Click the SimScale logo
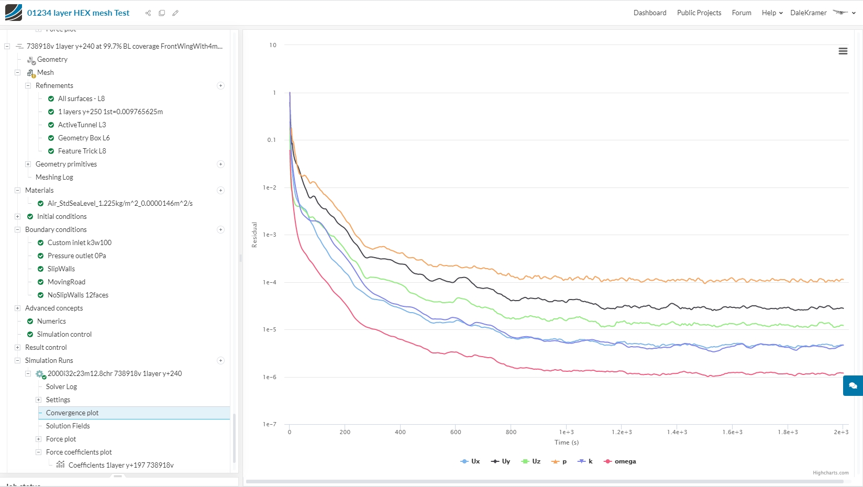The width and height of the screenshot is (863, 487). tap(14, 13)
